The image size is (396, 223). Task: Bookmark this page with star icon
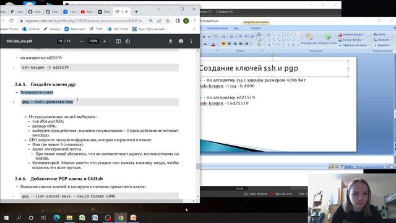[168, 20]
